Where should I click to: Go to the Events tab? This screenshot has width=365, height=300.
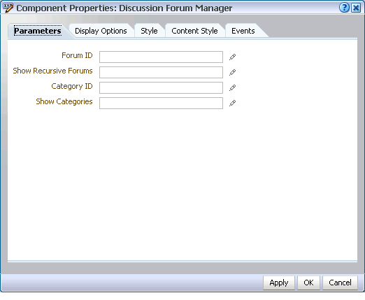coord(243,31)
